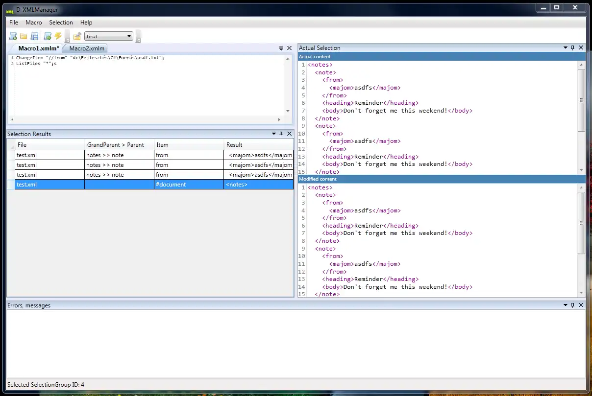Open the Errors, messages panel options dropdown

[x=565, y=305]
